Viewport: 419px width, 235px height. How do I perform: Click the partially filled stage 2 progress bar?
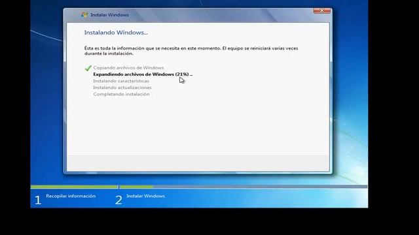coord(243,187)
